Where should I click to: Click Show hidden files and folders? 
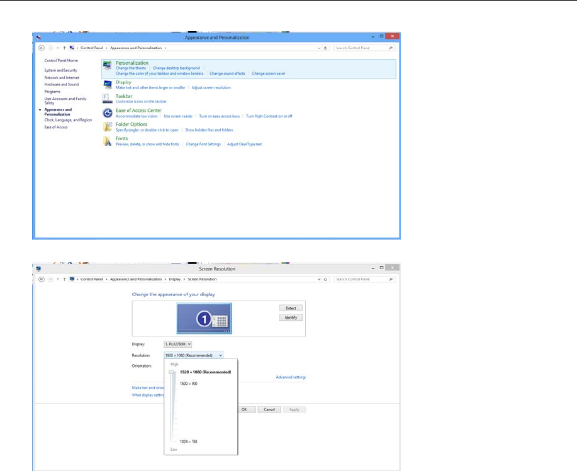pos(209,130)
